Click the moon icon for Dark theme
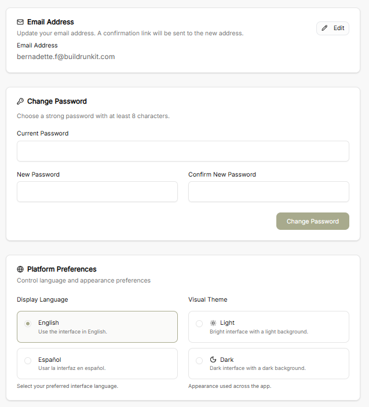 [213, 360]
